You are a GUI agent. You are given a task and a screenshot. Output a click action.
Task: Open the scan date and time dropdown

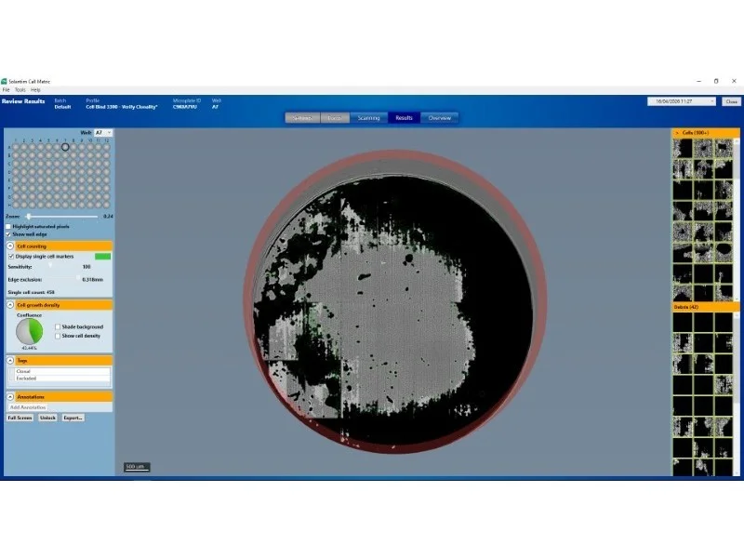pyautogui.click(x=681, y=101)
